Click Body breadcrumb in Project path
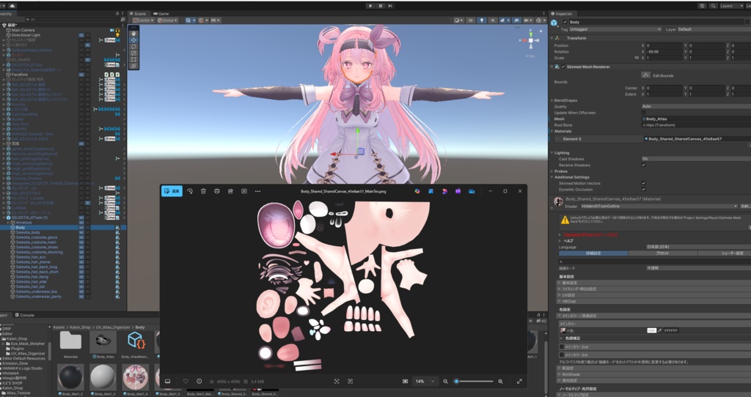Image resolution: width=751 pixels, height=397 pixels. 140,327
